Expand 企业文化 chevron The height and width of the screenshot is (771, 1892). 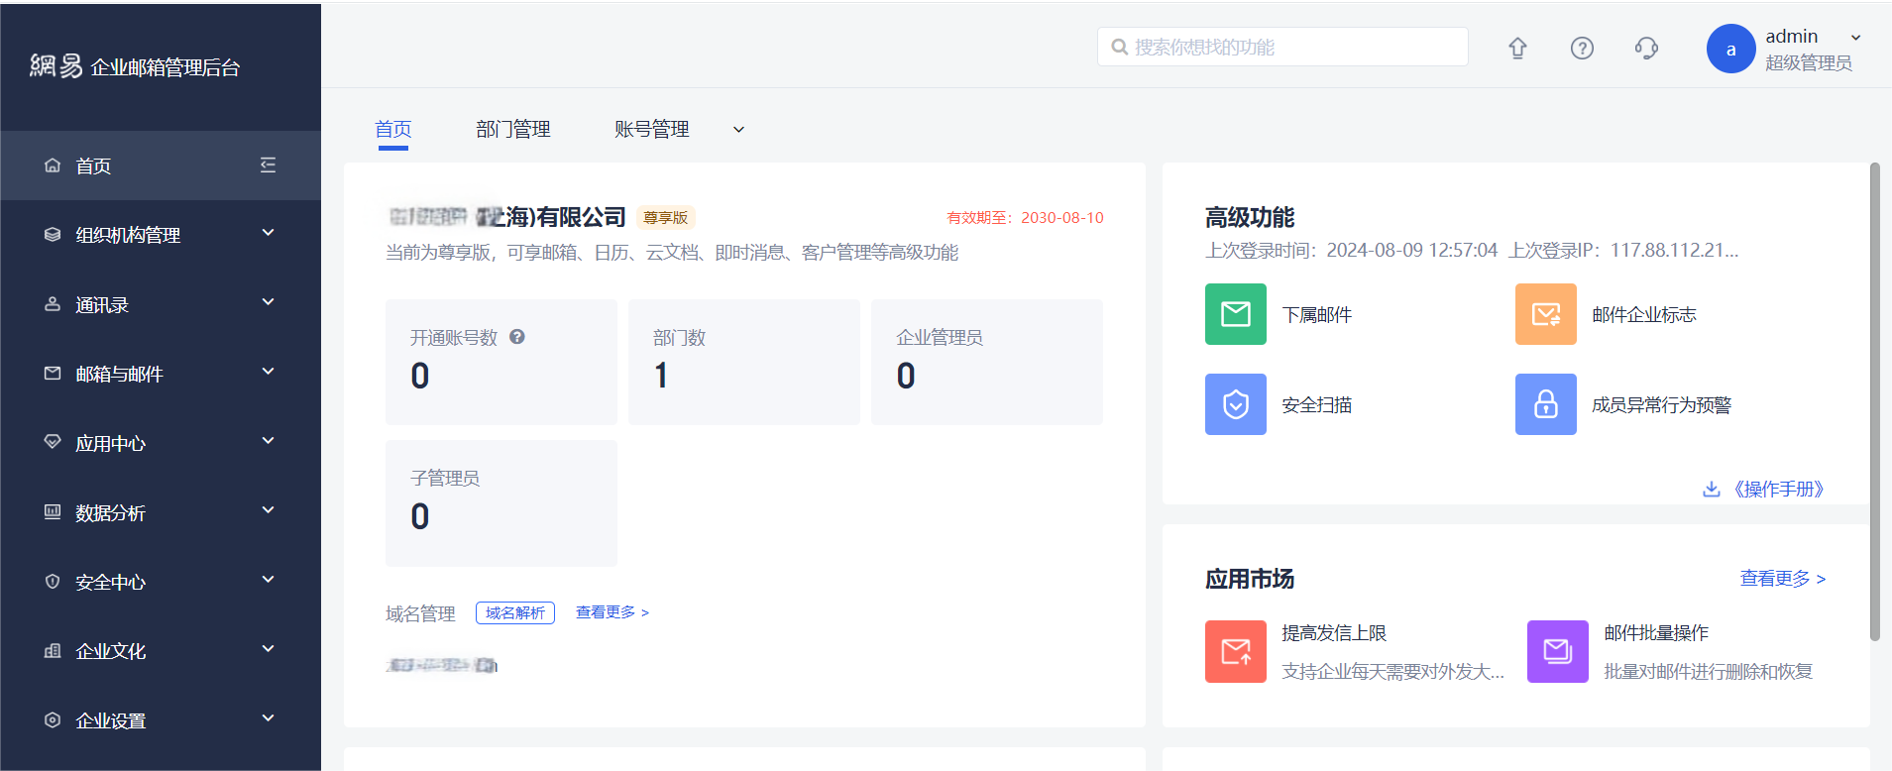(x=268, y=649)
